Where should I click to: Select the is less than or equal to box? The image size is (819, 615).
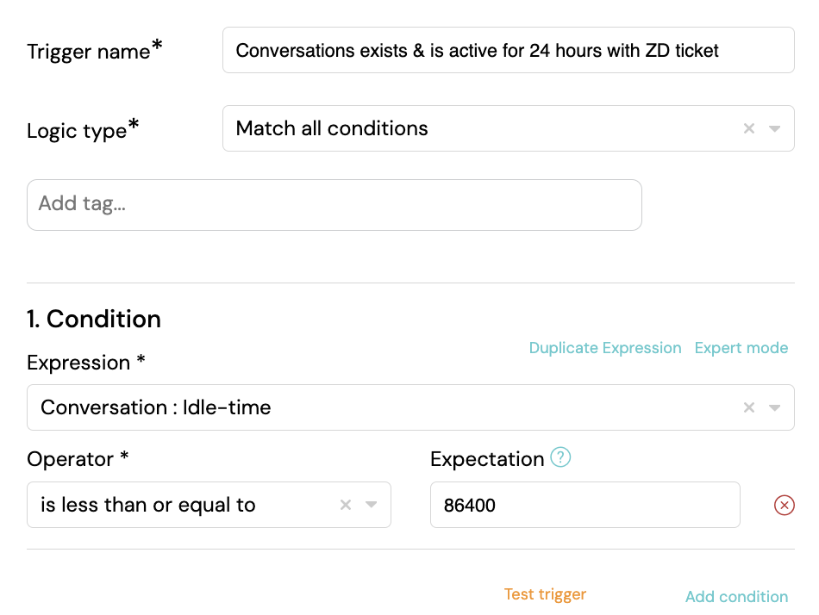(x=209, y=505)
